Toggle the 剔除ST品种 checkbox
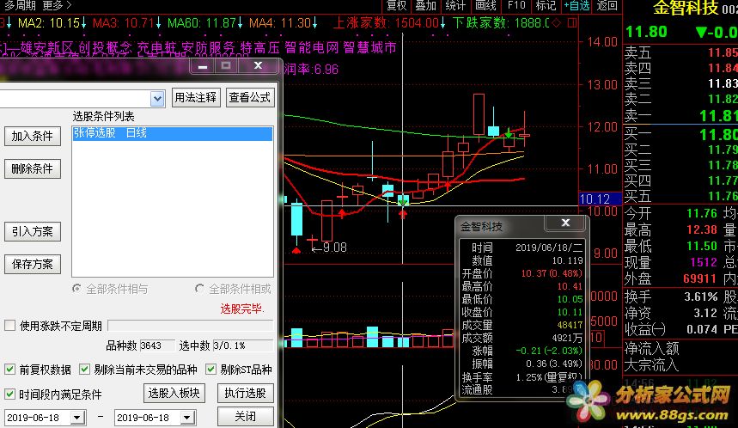 click(210, 370)
